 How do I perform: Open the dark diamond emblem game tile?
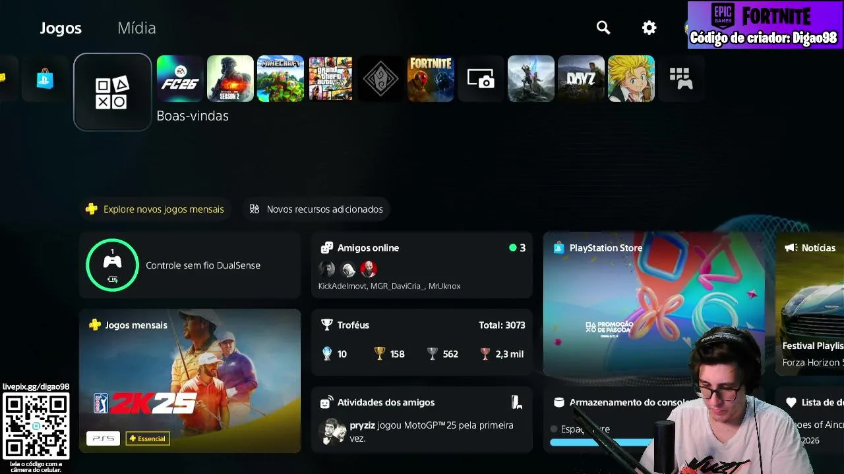380,79
